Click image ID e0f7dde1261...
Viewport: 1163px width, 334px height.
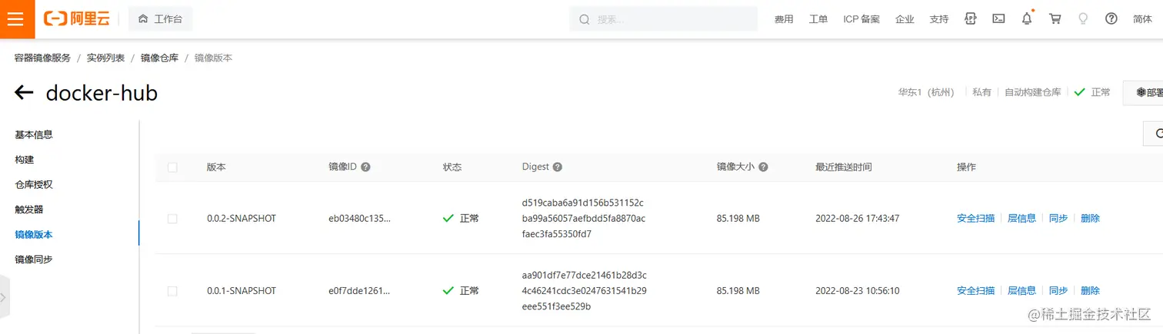coord(359,290)
